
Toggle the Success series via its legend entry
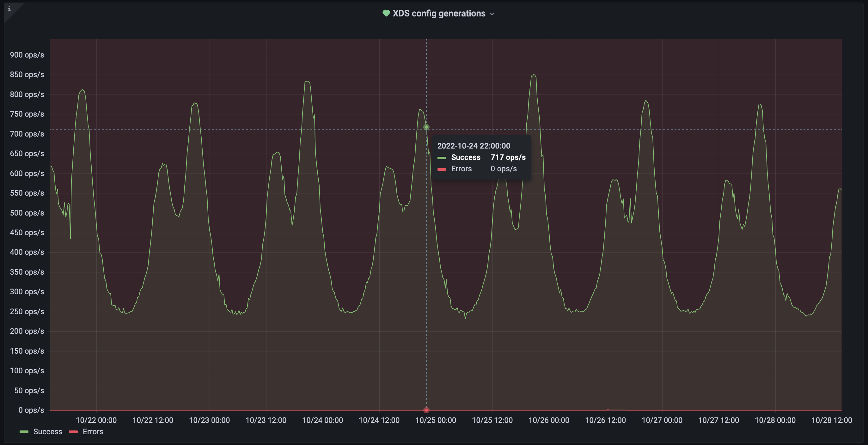47,431
